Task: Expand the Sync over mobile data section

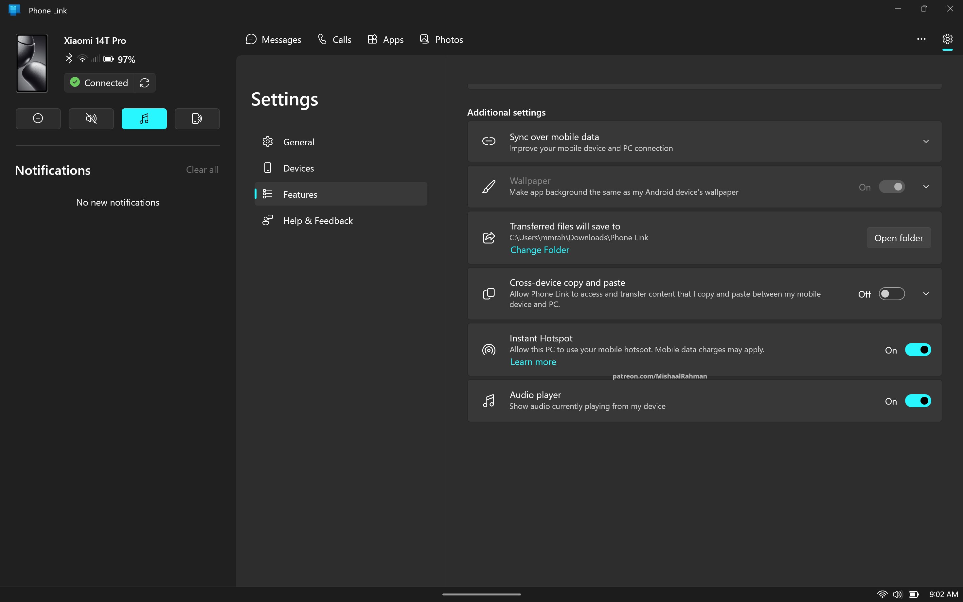Action: pos(926,141)
